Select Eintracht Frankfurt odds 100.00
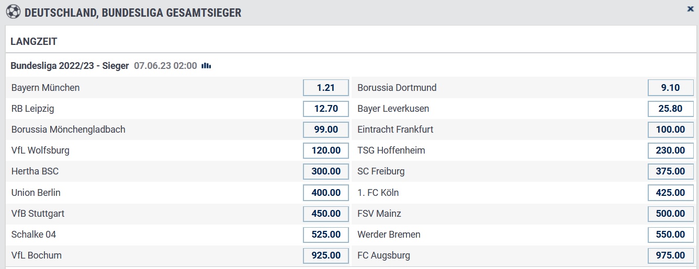 coord(670,130)
